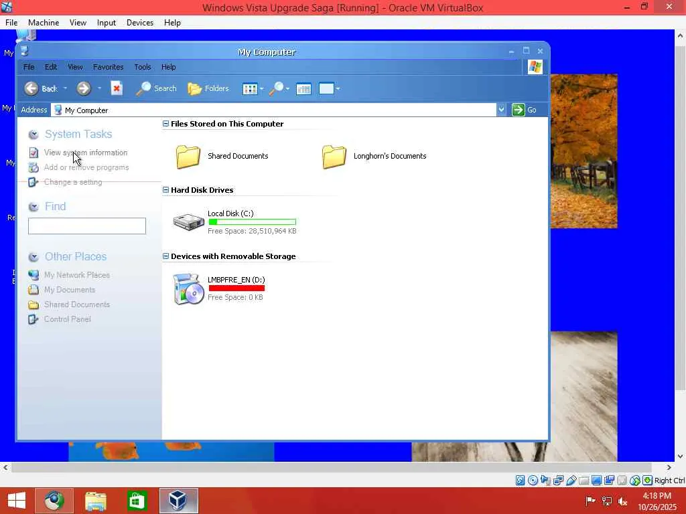Click VirtualBox audio status icon
Viewport: 686px width, 514px height.
click(x=545, y=481)
